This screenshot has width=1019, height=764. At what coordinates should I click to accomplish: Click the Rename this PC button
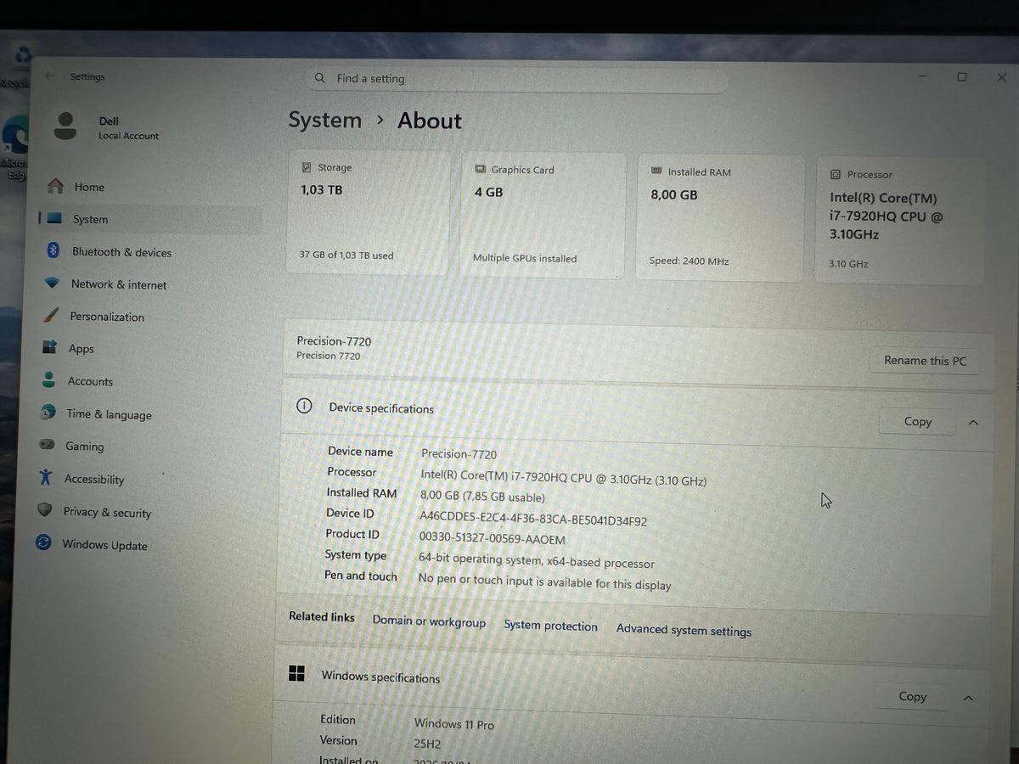click(x=925, y=361)
